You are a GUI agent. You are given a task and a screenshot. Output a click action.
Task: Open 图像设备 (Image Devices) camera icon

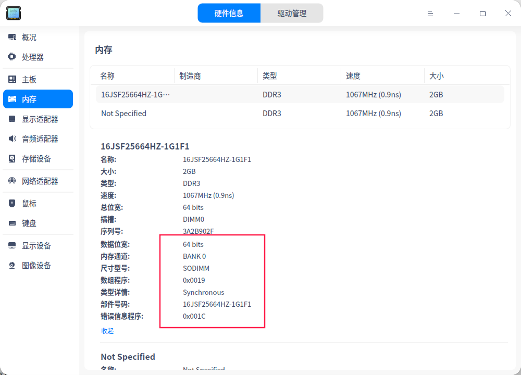point(11,265)
